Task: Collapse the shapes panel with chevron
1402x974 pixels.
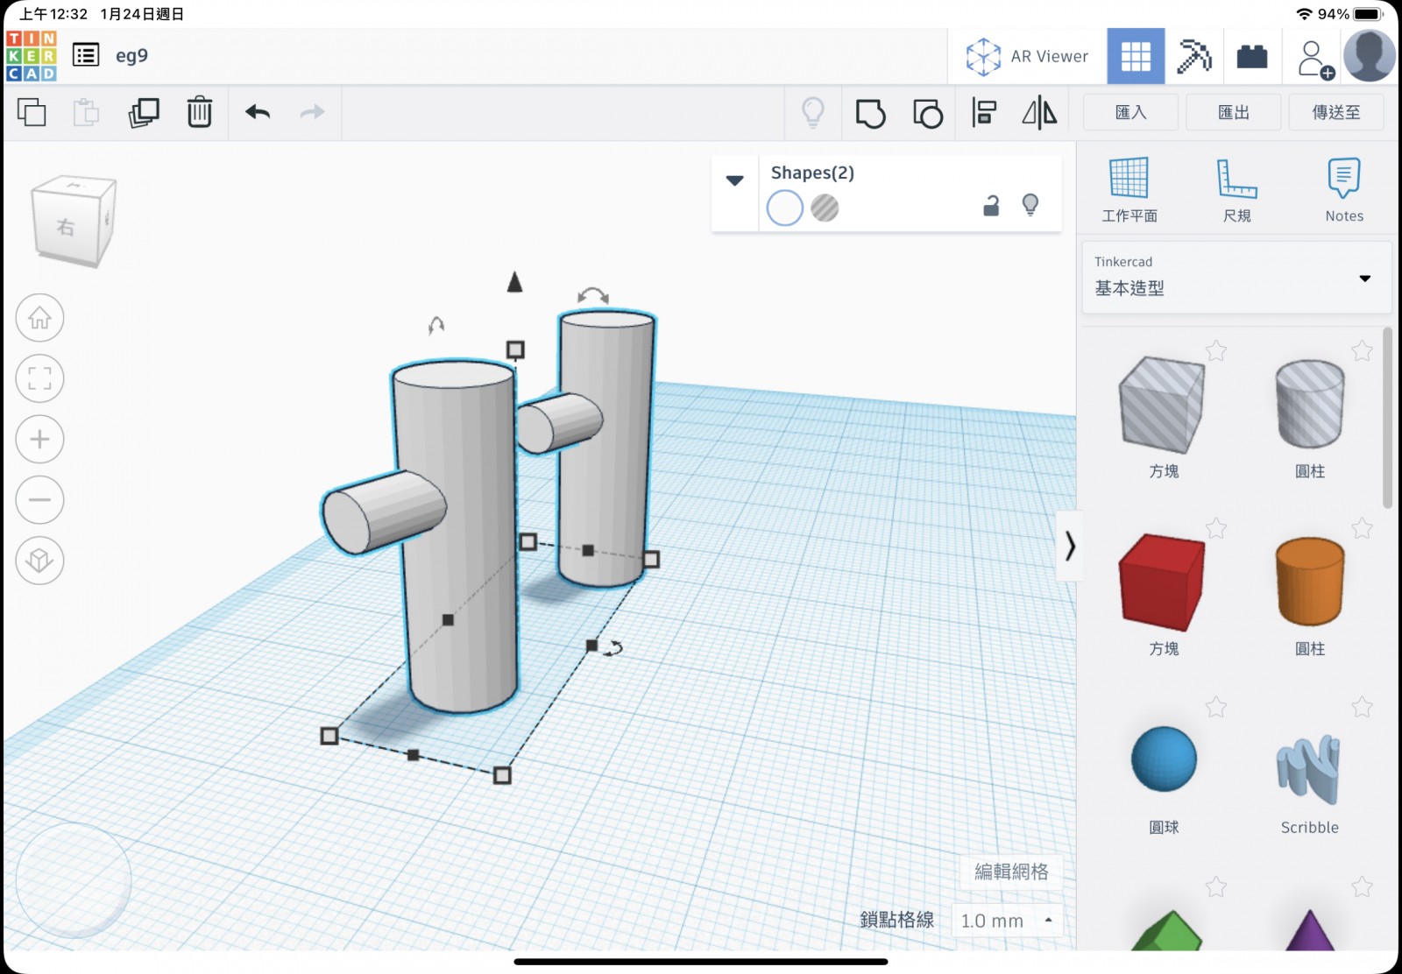Action: click(x=1070, y=546)
